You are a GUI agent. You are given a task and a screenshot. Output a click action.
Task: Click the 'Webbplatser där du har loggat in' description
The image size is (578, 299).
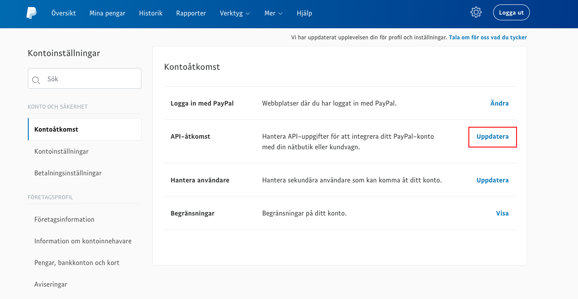click(329, 103)
